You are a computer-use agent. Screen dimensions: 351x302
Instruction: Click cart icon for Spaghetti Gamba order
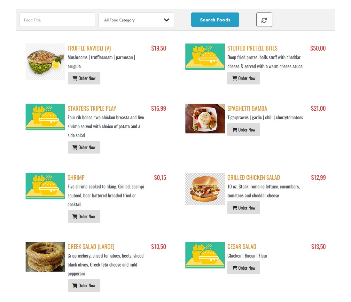point(235,130)
